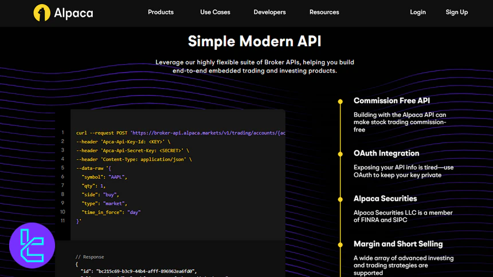Click 'A wide array of advanced investing' description
The width and height of the screenshot is (493, 277).
click(404, 266)
